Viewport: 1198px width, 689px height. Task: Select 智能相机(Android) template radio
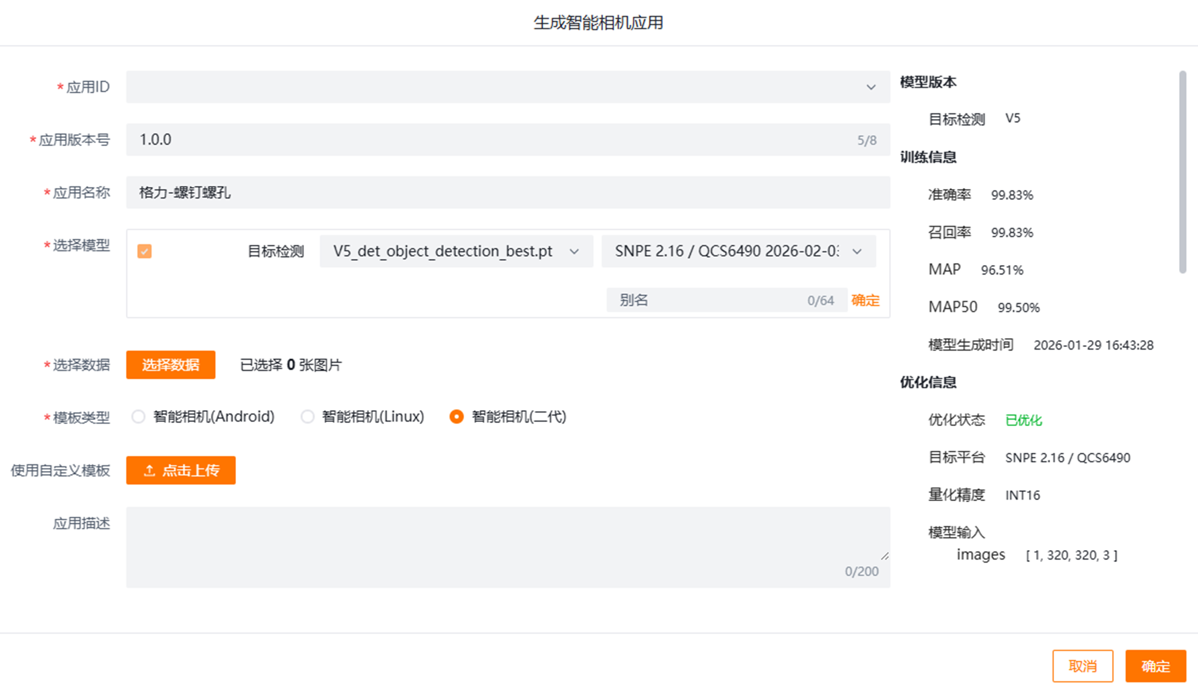(138, 416)
